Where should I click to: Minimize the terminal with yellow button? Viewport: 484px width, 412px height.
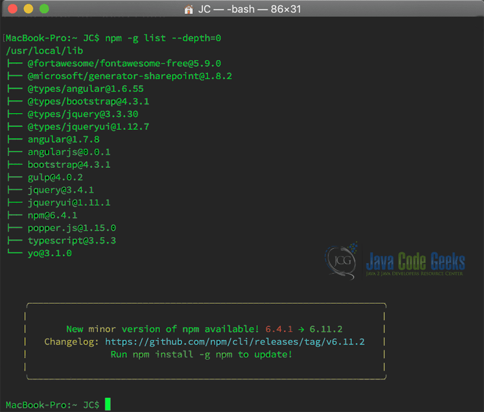[28, 9]
